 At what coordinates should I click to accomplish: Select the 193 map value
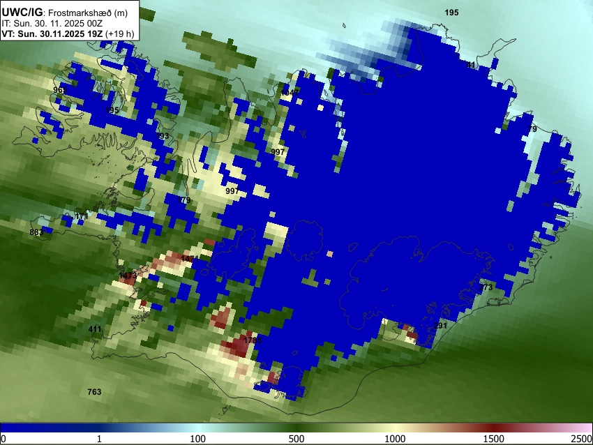point(163,136)
